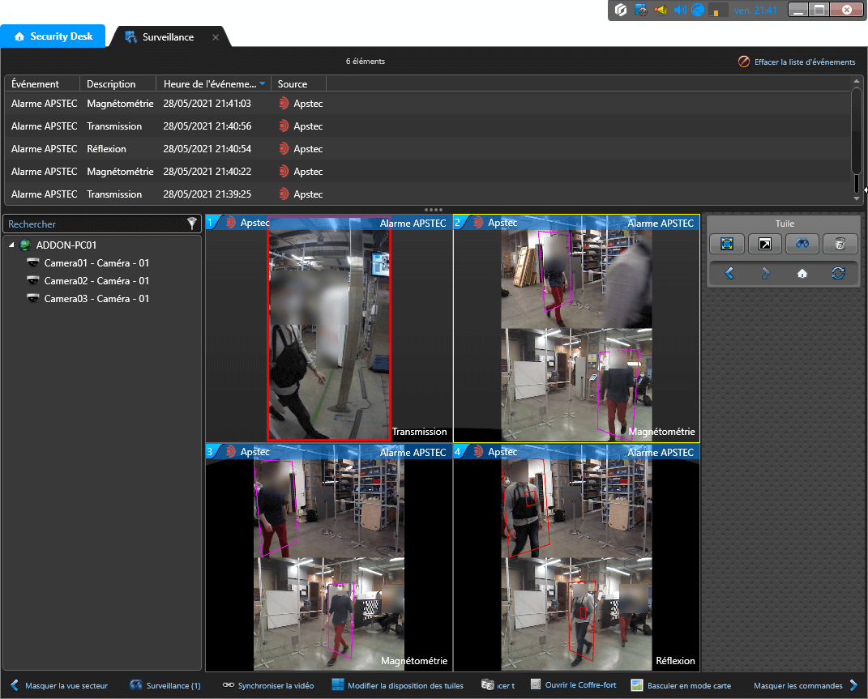Go to home with the Tuile house icon

[802, 274]
